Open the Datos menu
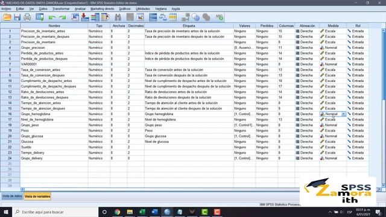Viewport: 386px width, 217px height. 43,9
